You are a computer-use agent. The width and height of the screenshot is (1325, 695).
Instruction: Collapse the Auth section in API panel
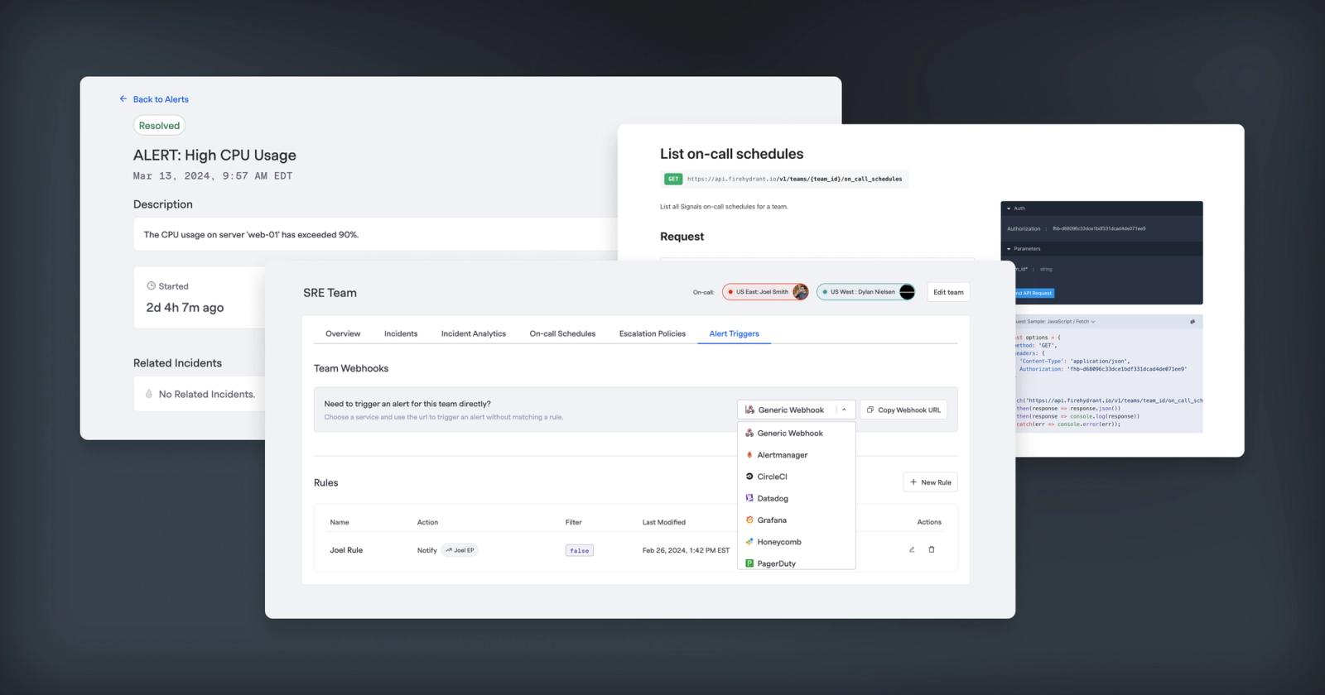[x=1009, y=208]
